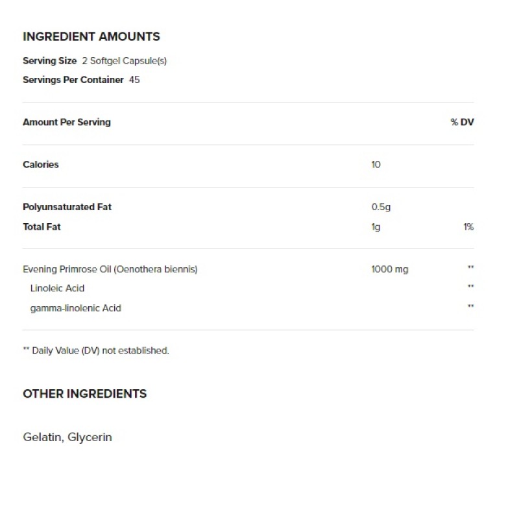Select the Calories value 10
Viewport: 519px width, 519px height.
376,165
